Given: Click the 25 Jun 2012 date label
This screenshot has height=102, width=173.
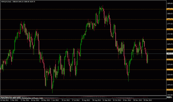Looking at the screenshot, I should pos(66,100).
